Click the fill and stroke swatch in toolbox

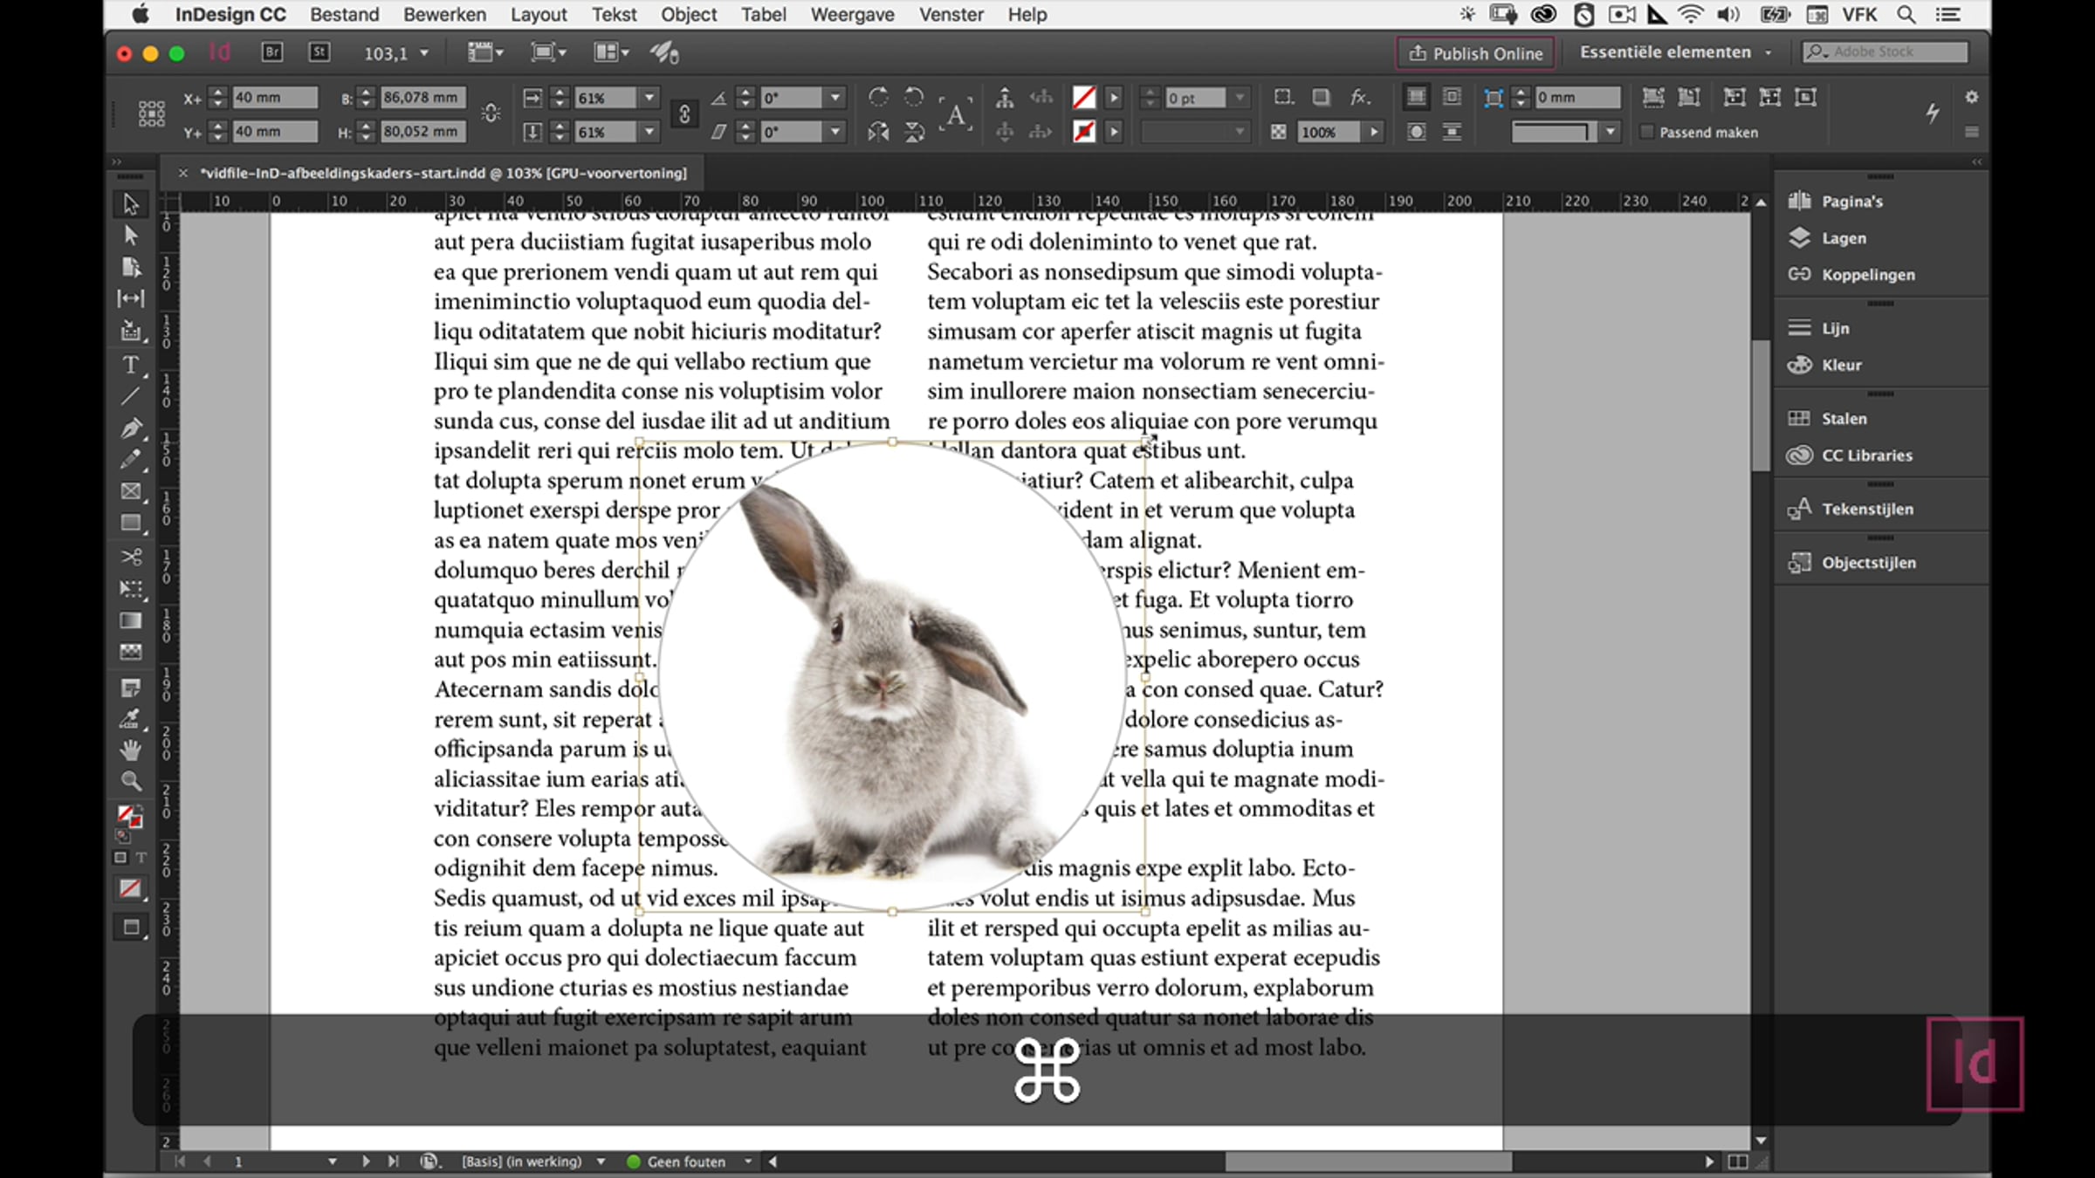pyautogui.click(x=128, y=816)
